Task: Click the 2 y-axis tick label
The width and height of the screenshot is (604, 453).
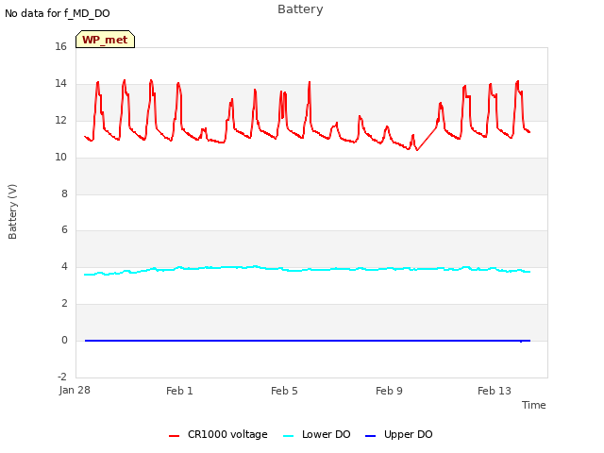Action: (x=64, y=303)
